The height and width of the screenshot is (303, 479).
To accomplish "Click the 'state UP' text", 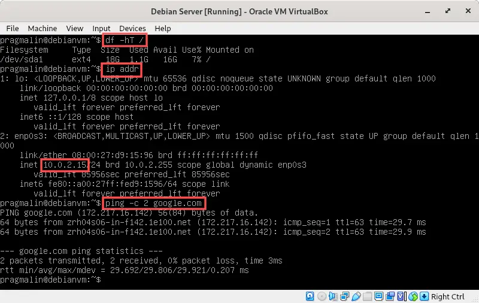I will pyautogui.click(x=359, y=136).
